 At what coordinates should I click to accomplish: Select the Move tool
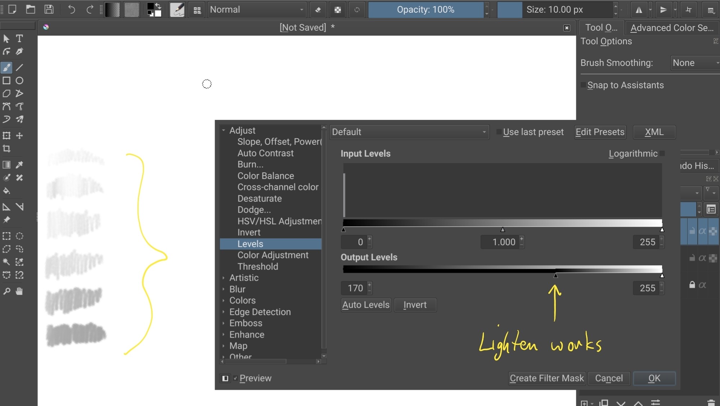tap(19, 136)
